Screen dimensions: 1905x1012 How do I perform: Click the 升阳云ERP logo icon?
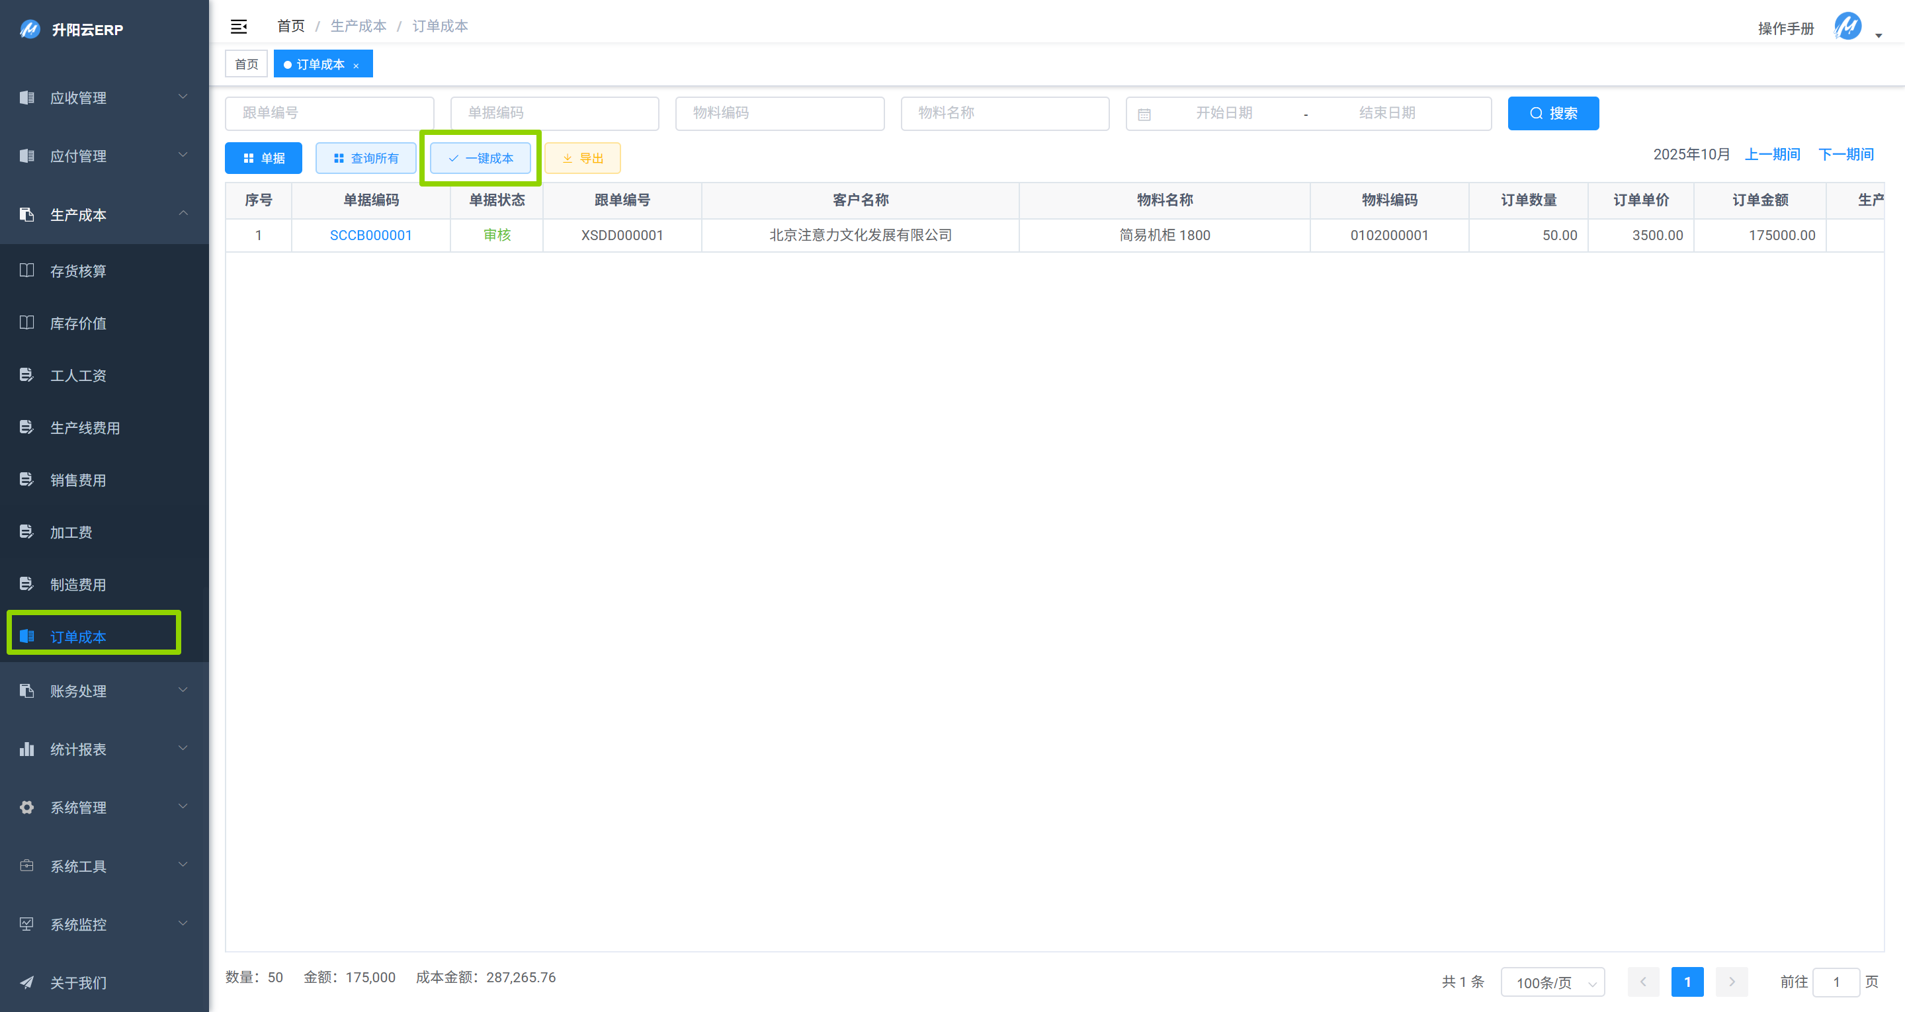pos(29,30)
